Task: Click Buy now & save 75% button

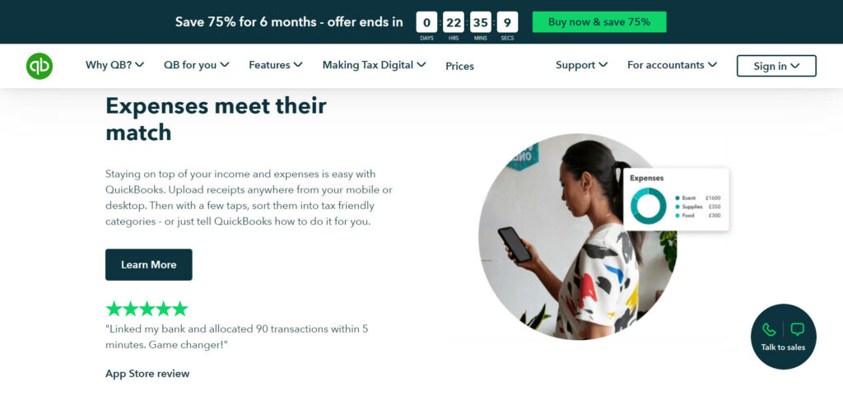Action: coord(599,22)
